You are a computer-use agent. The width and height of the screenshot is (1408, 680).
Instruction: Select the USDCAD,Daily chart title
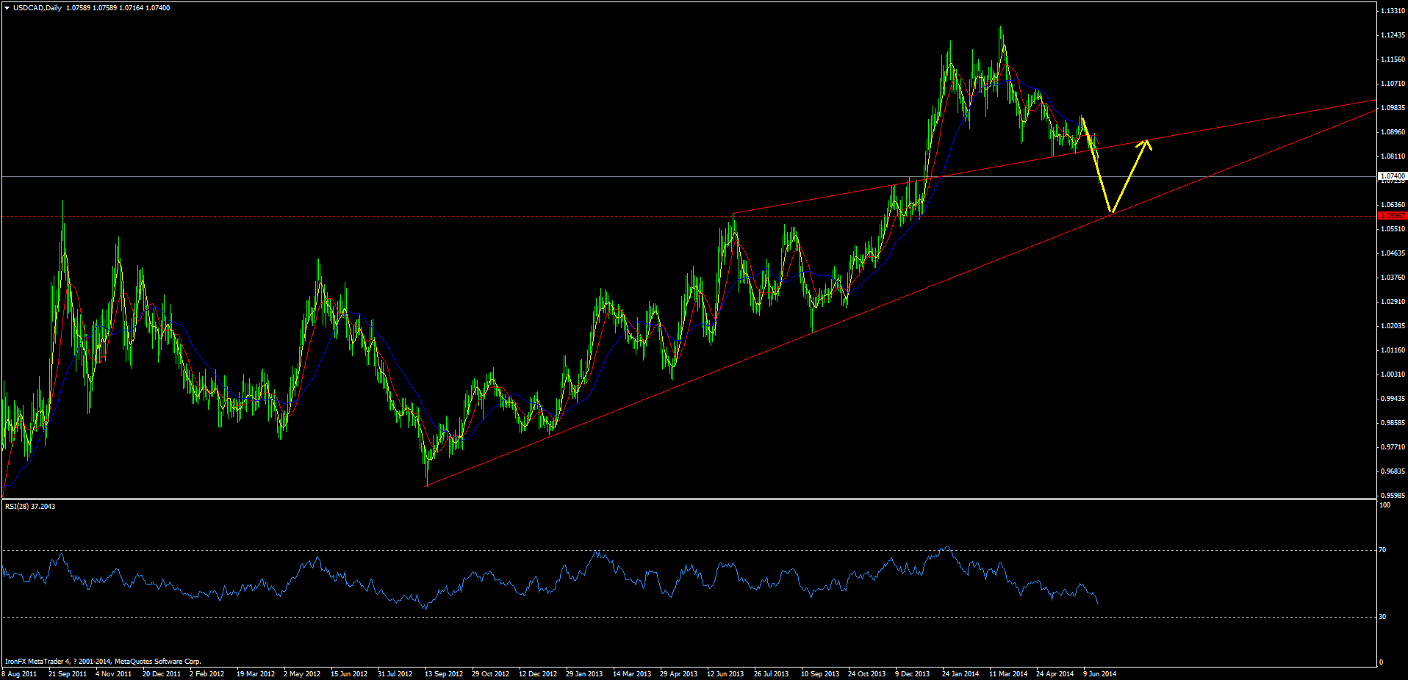click(35, 6)
